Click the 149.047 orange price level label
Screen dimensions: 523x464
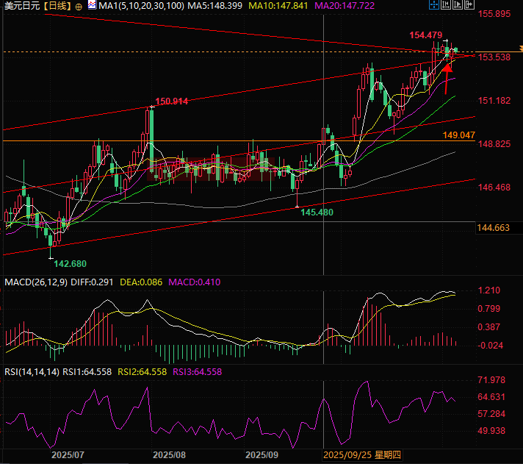click(460, 135)
